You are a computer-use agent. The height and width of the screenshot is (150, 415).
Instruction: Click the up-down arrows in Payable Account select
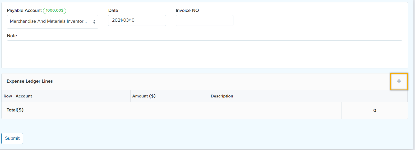pos(94,22)
